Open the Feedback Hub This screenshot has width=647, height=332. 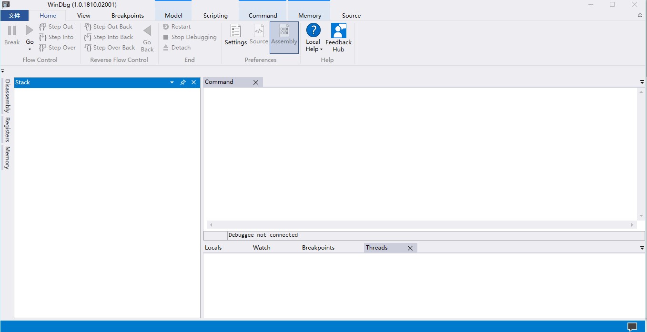click(x=338, y=36)
